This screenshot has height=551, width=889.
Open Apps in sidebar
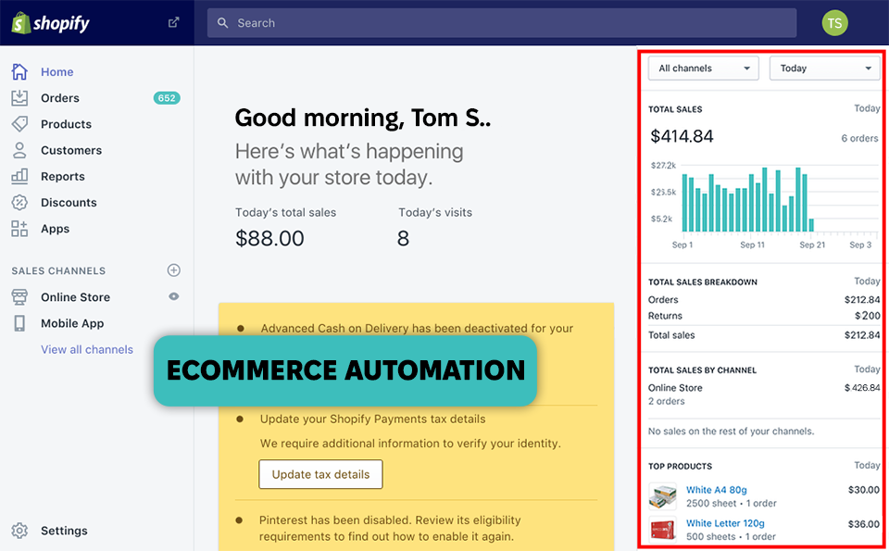55,229
